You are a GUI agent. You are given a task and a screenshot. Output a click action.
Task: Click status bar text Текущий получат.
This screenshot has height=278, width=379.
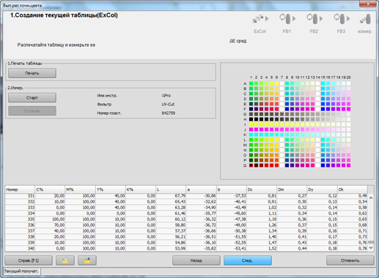21,271
